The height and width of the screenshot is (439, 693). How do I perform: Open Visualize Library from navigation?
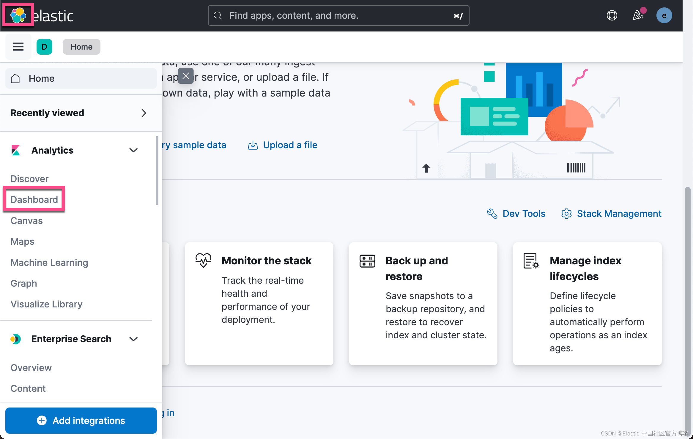(46, 304)
